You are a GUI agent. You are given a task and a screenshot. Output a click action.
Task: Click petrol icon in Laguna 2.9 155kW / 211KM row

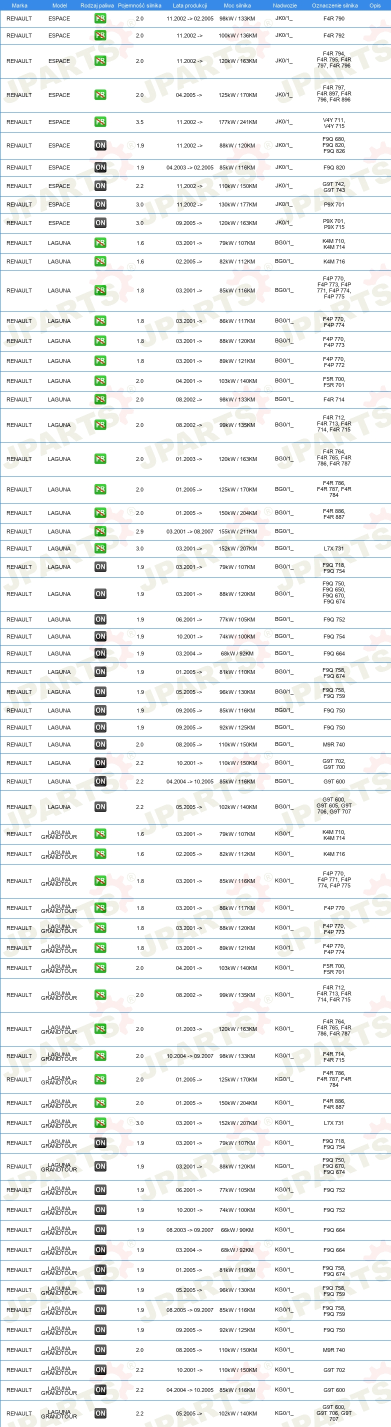100,531
